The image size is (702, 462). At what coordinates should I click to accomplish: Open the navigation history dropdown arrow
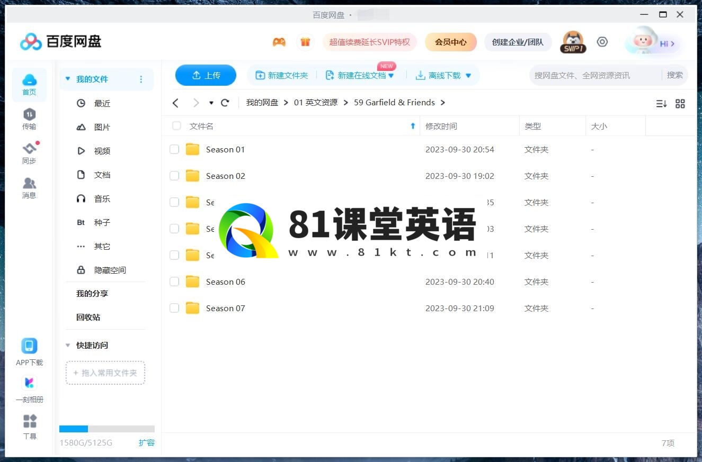(211, 103)
